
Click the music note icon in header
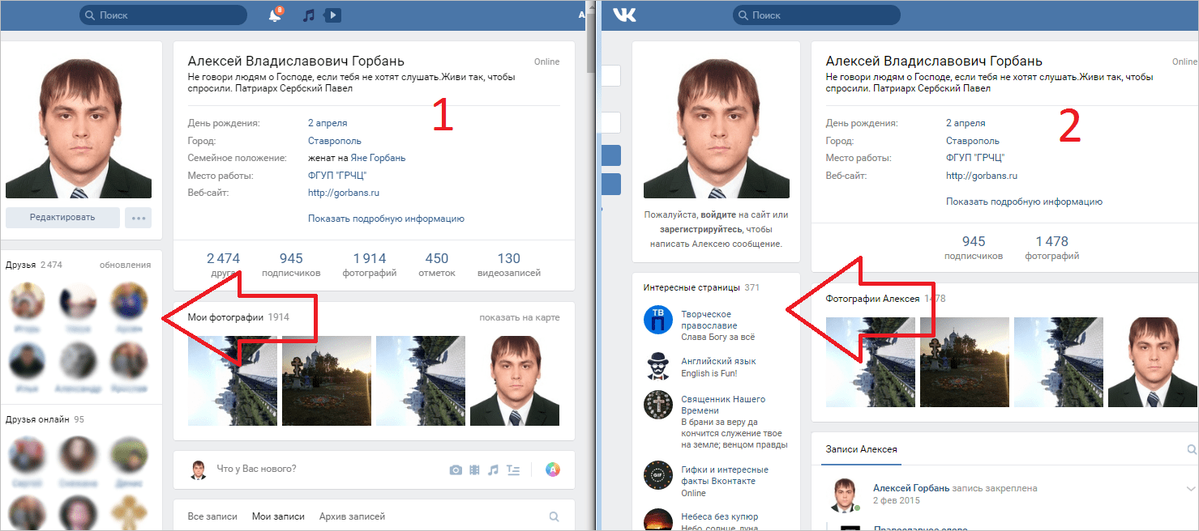coord(308,15)
